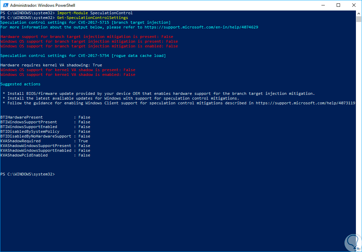Viewport: 362px width, 252px height.
Task: Maximize the PowerShell window
Action: pyautogui.click(x=338, y=5)
